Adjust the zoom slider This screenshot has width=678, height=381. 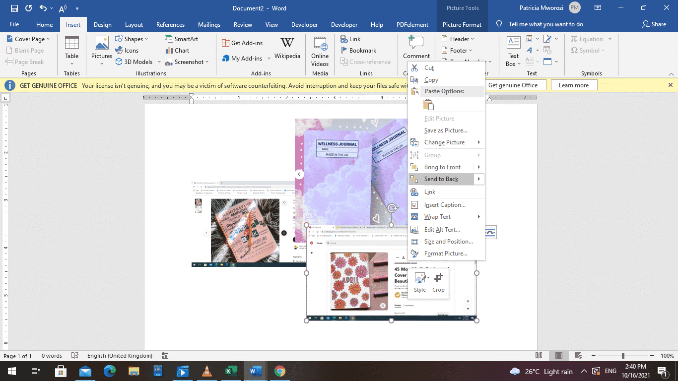click(622, 356)
